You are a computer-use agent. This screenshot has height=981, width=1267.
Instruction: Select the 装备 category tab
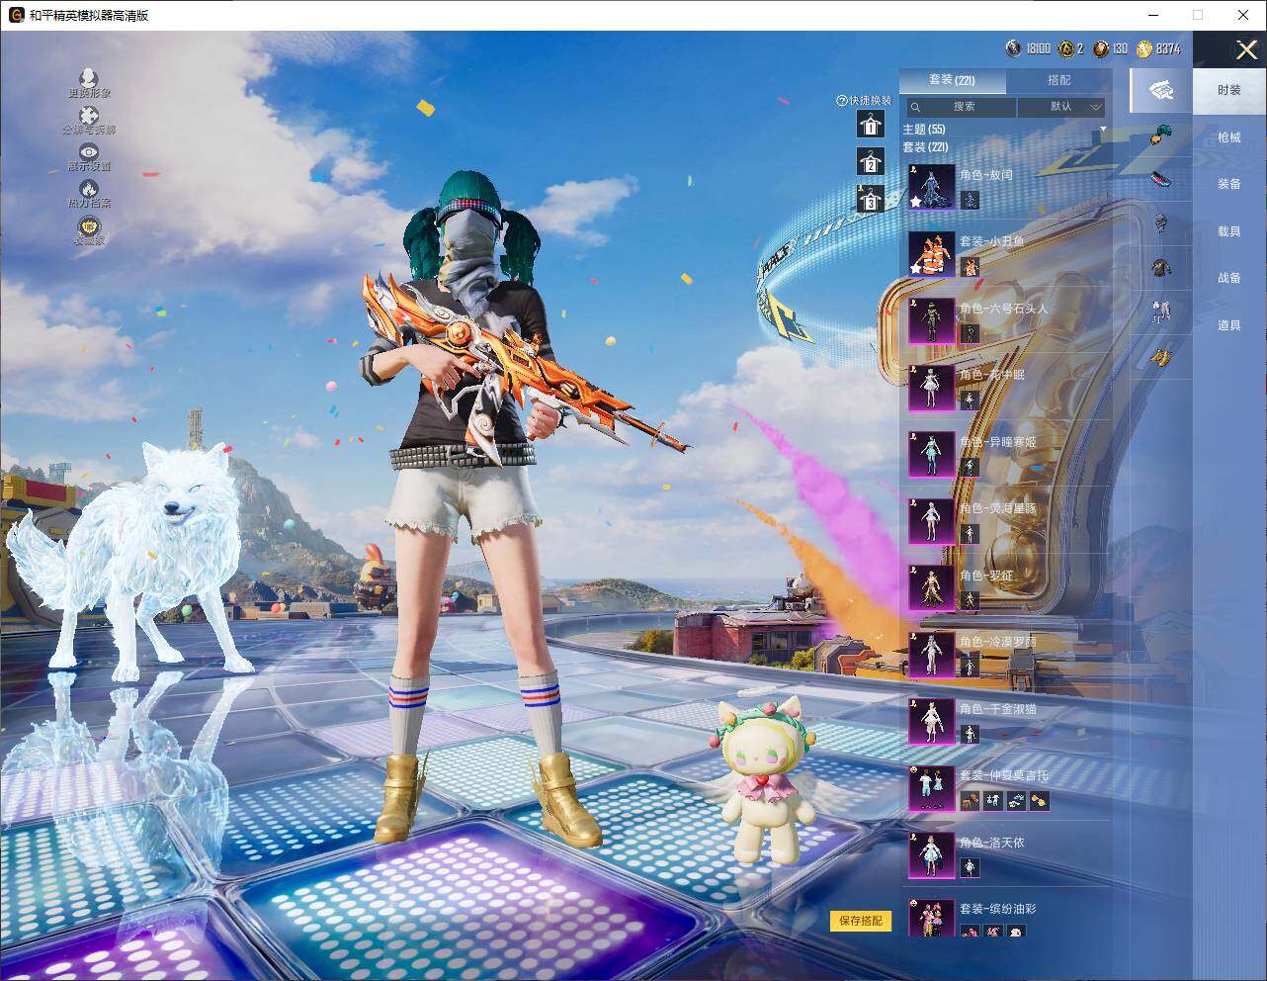point(1229,184)
